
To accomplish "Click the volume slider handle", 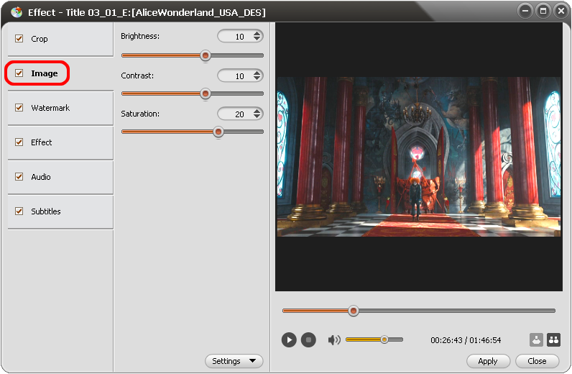I will (x=384, y=339).
